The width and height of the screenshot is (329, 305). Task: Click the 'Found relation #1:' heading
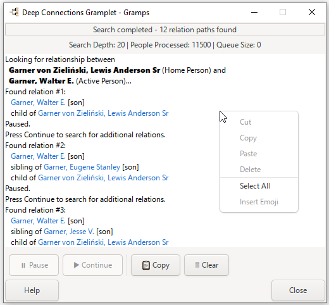(x=35, y=92)
